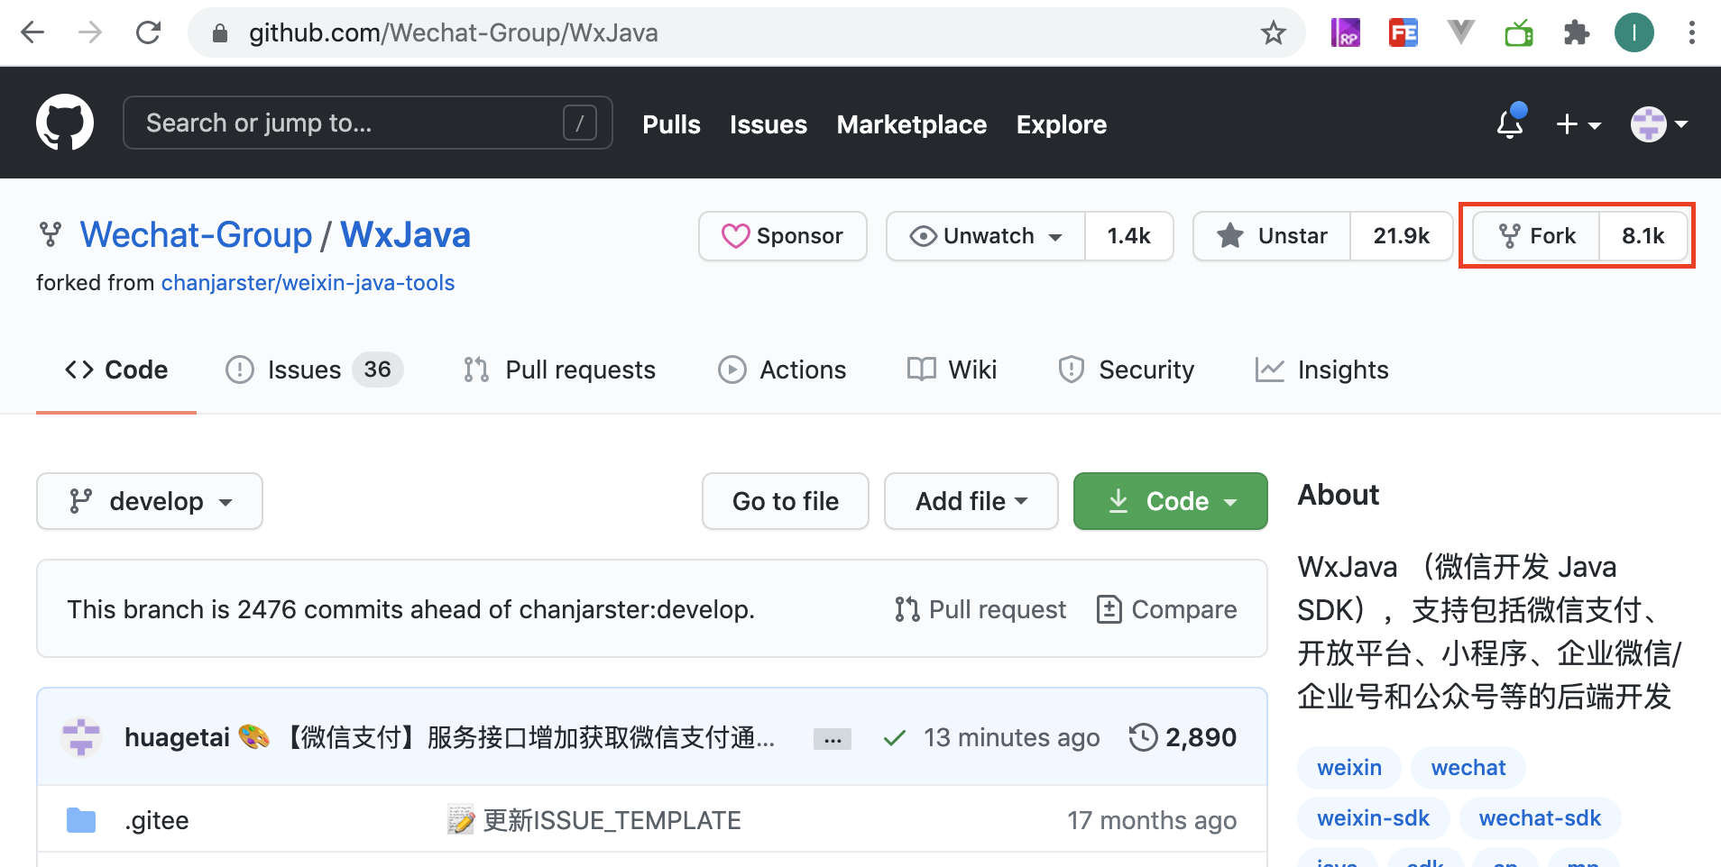View the 1.4k watchers count

coord(1129,236)
